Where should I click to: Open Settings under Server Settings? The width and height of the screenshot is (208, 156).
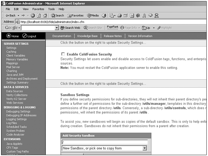click(11, 48)
